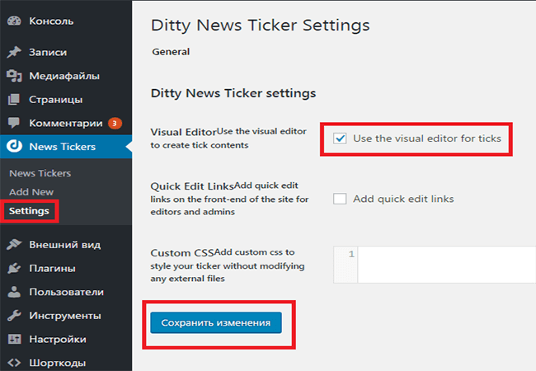Click the Ditty News Ticker Settings heading
This screenshot has height=371, width=536.
click(260, 26)
